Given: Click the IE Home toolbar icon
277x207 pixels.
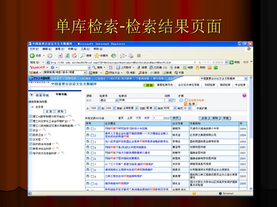Looking at the screenshot, I should pyautogui.click(x=74, y=56).
